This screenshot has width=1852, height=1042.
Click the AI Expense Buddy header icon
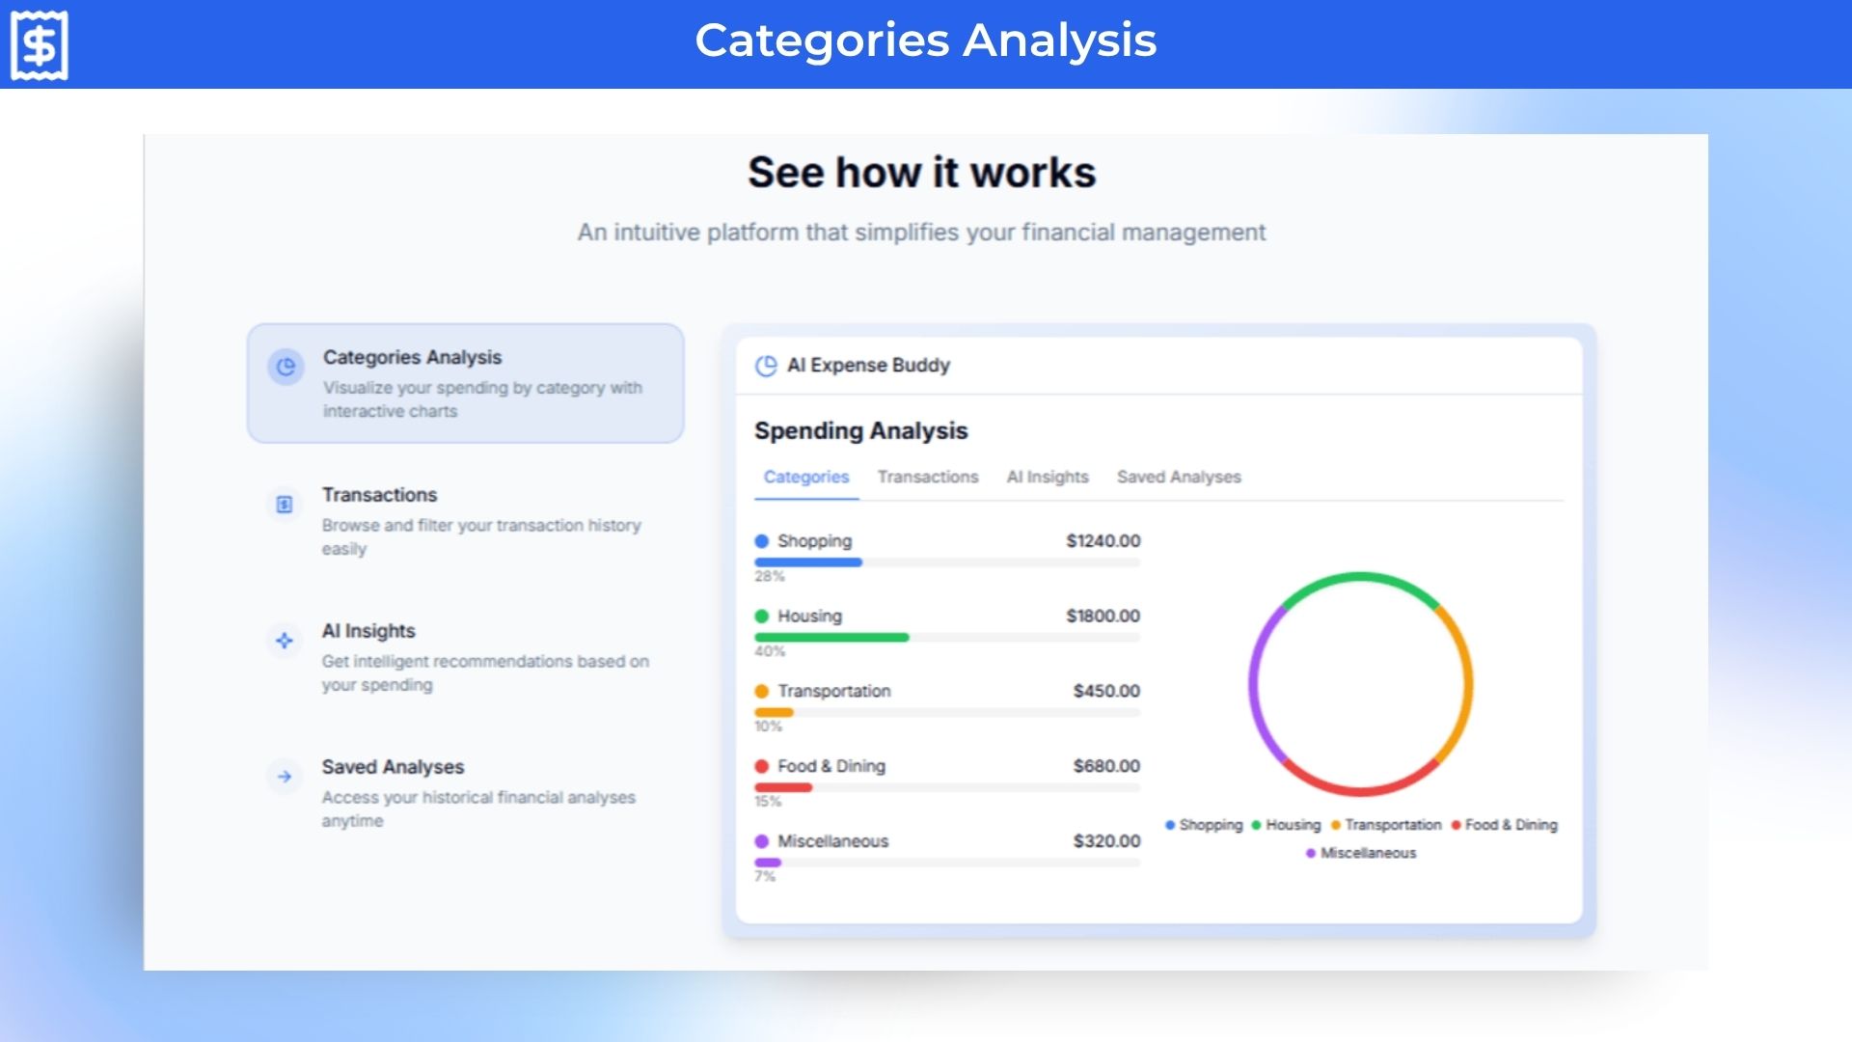click(x=766, y=366)
